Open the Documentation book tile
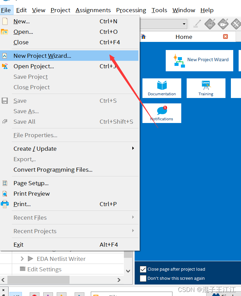The image size is (241, 296). [x=162, y=88]
